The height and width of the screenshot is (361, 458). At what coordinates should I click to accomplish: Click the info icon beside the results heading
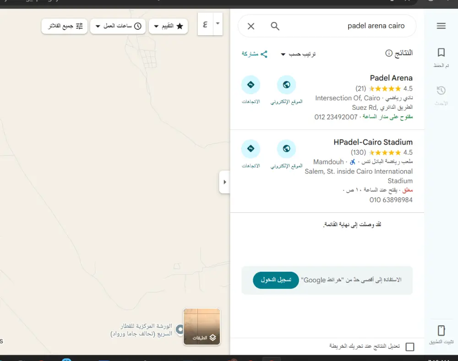click(389, 53)
